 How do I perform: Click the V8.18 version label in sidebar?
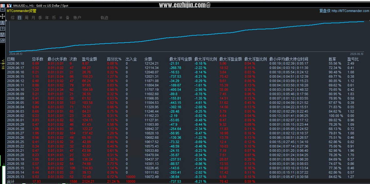point(3,64)
